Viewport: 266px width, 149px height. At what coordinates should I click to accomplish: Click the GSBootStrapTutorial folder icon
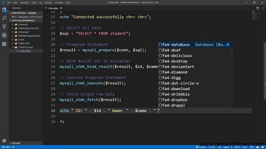(x=16, y=28)
